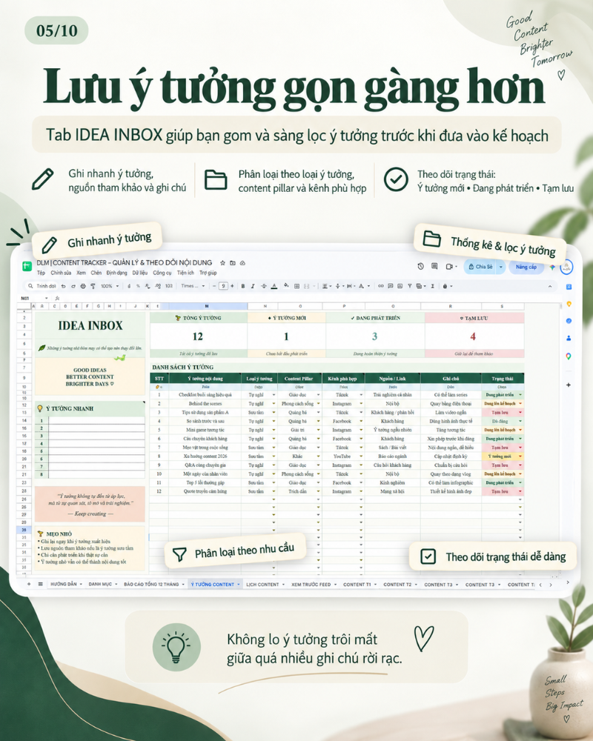Click the Google Sheets home logo
Screen dimensions: 593x741
pyautogui.click(x=27, y=266)
